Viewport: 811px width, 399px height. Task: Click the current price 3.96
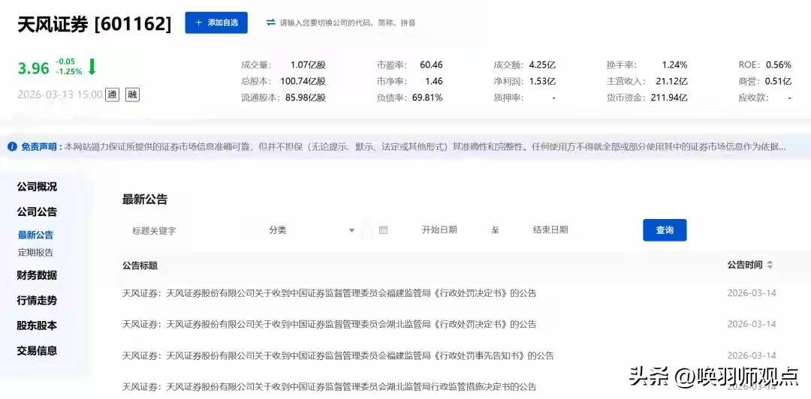[34, 68]
